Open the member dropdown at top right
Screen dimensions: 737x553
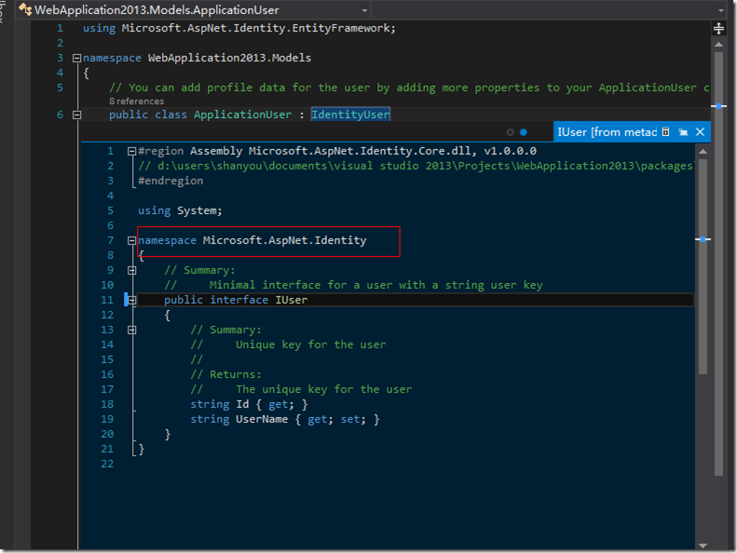[722, 9]
